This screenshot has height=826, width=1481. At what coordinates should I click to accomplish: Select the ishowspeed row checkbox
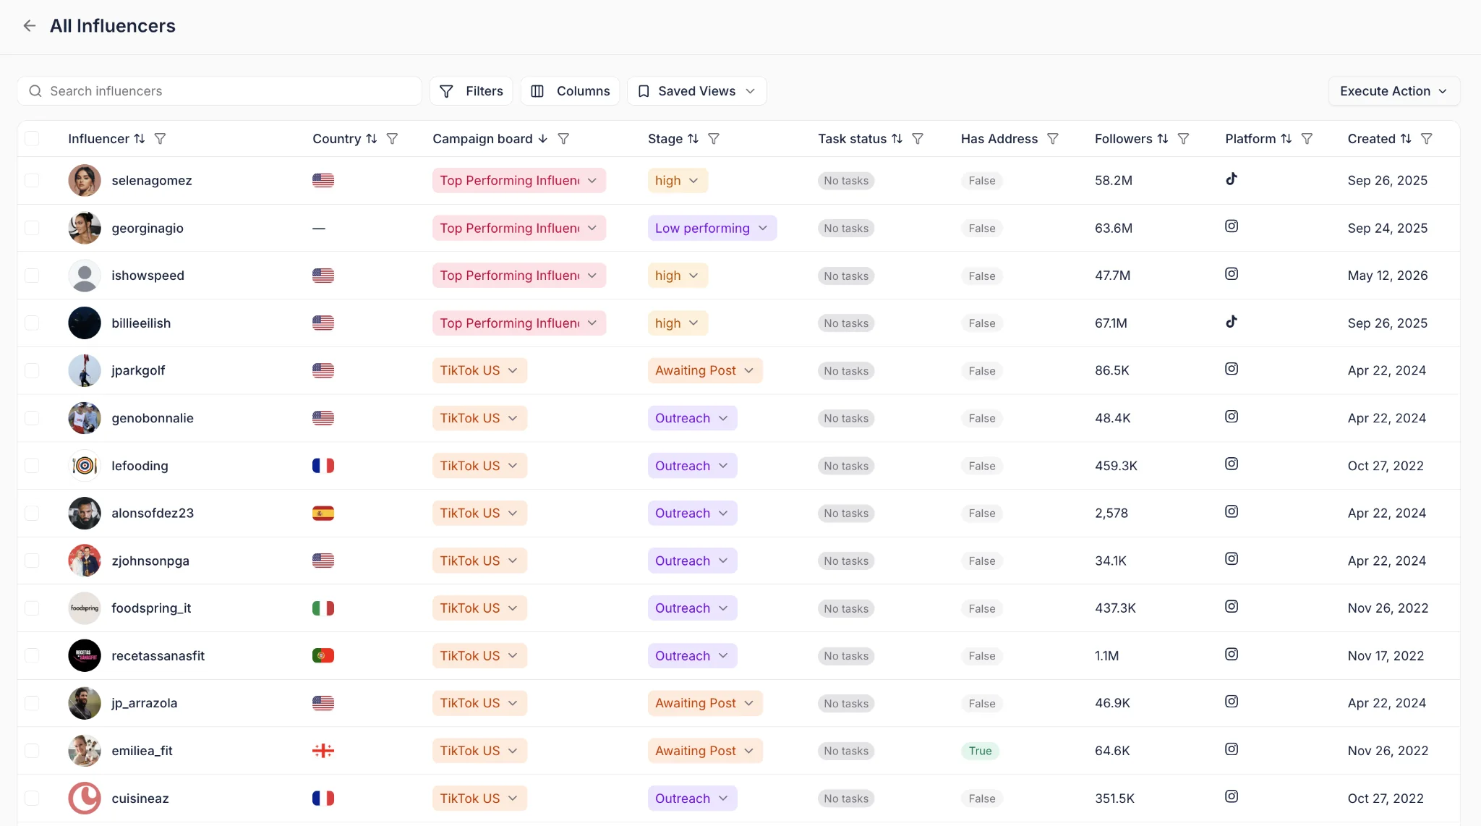pyautogui.click(x=32, y=276)
